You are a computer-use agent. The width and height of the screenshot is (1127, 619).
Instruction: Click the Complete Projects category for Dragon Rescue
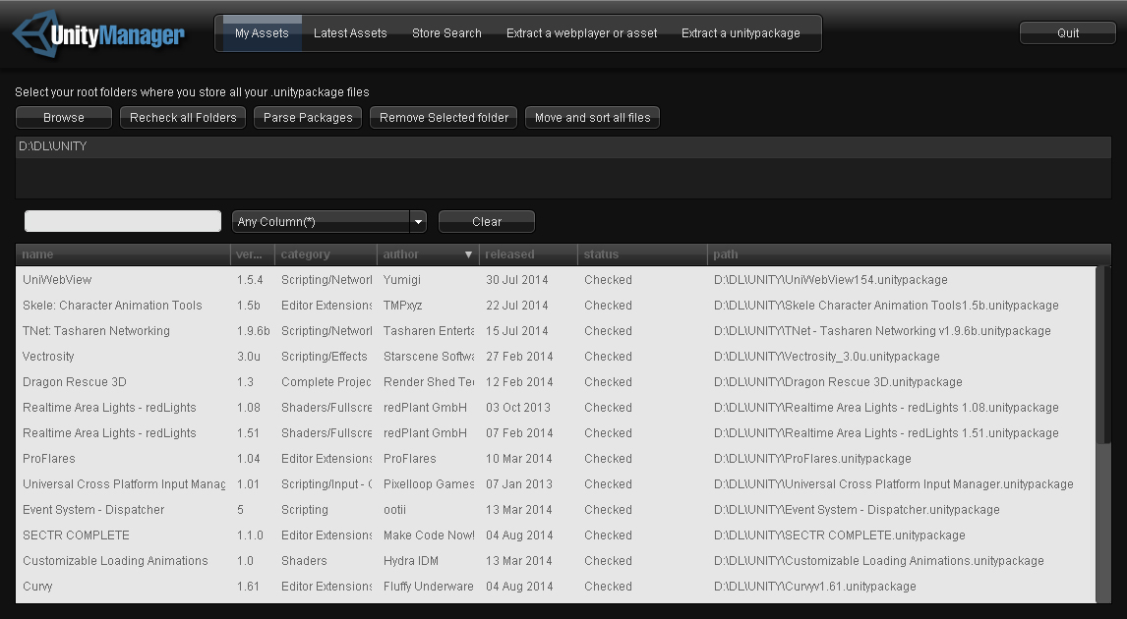click(326, 382)
